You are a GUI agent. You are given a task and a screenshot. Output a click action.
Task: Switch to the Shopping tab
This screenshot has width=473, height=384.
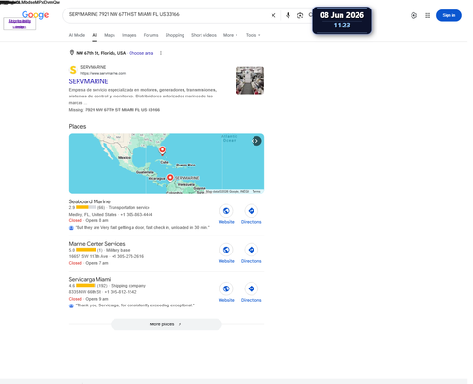click(x=175, y=35)
